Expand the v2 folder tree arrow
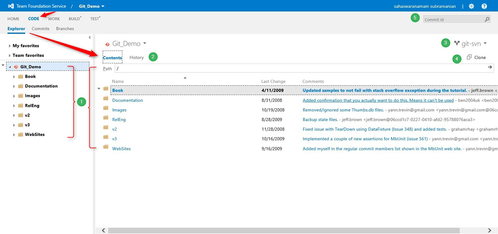The width and height of the screenshot is (498, 234). tap(14, 115)
